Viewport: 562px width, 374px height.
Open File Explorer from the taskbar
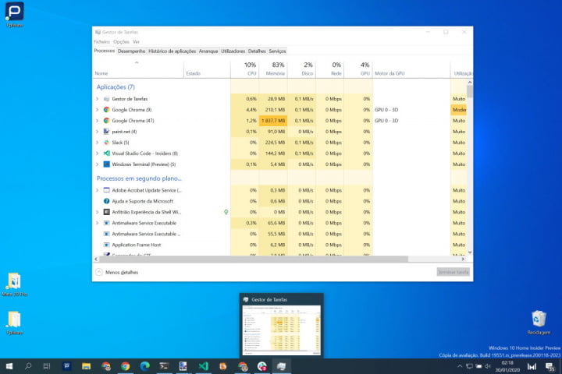[86, 366]
